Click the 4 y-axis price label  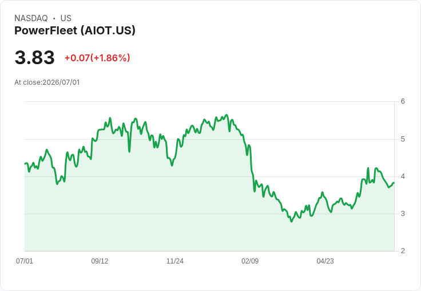point(403,176)
